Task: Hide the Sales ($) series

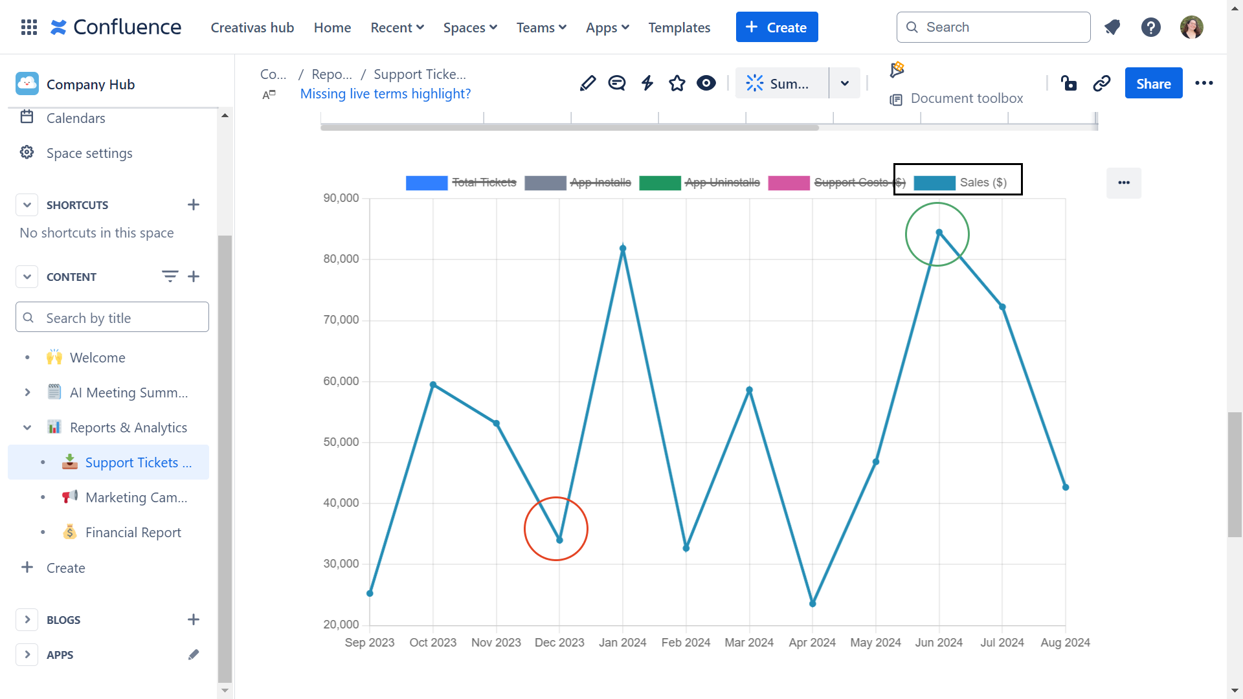Action: click(x=983, y=183)
